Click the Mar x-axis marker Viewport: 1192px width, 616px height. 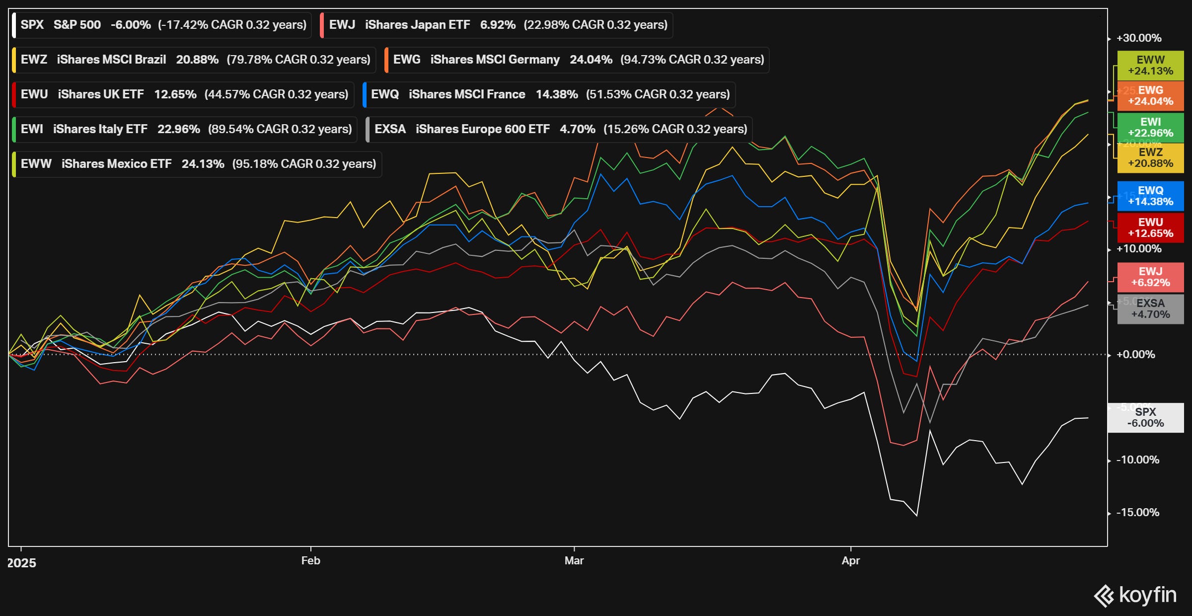[x=574, y=561]
